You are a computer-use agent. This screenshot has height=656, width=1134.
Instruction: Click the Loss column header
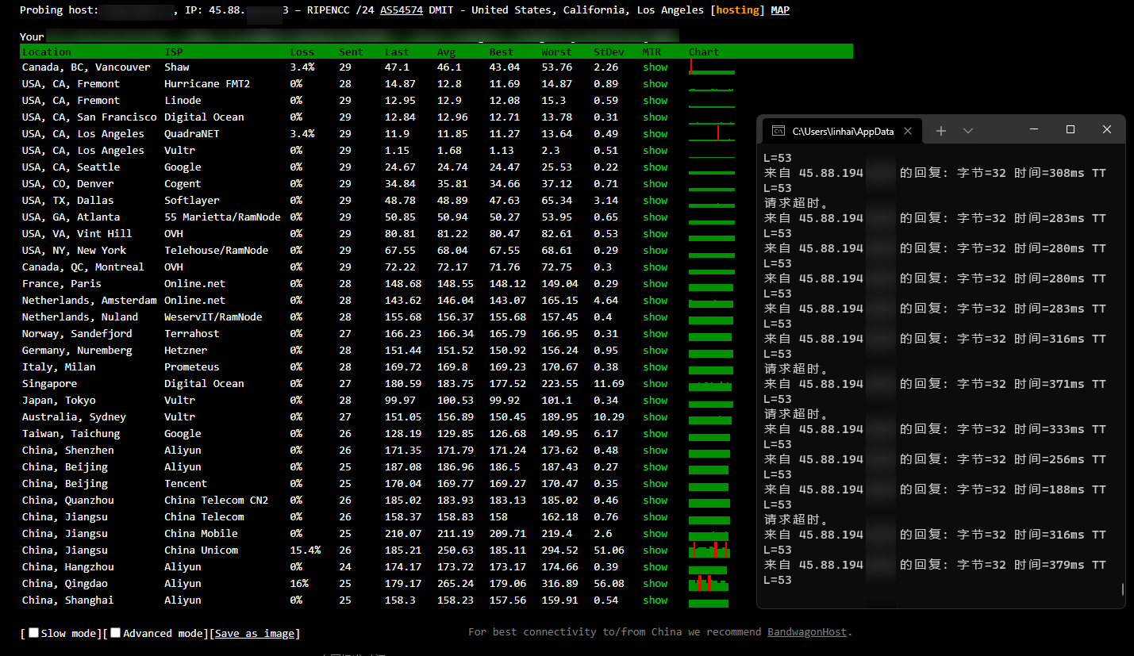302,52
